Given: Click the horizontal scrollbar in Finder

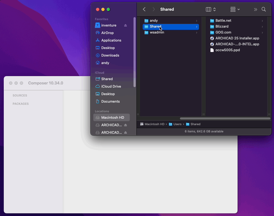Looking at the screenshot, I should coord(225,118).
